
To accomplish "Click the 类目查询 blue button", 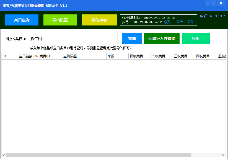I will click(x=22, y=20).
